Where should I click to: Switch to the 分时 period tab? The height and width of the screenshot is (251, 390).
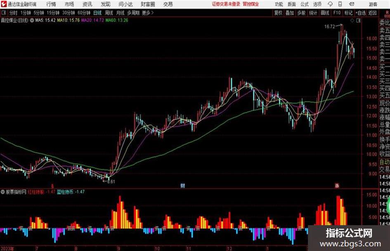click(14, 13)
